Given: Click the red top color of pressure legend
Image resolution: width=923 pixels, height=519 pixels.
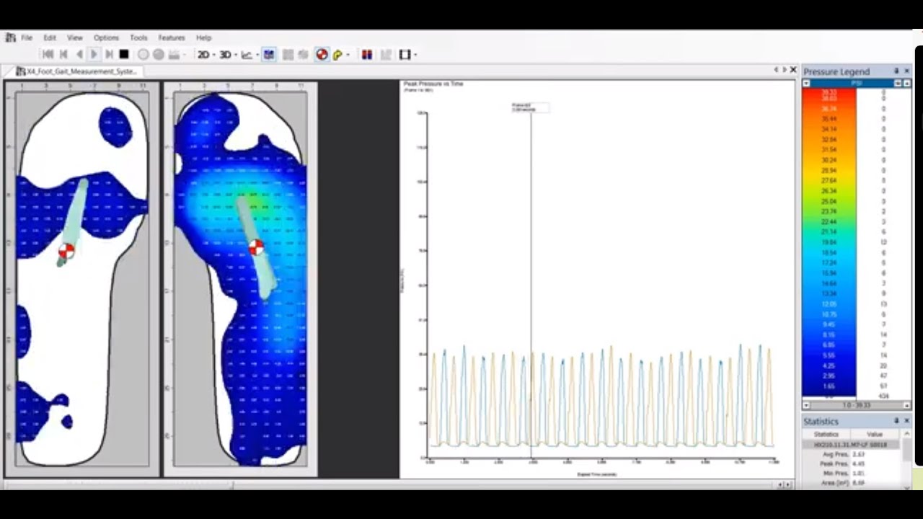Looking at the screenshot, I should point(829,94).
